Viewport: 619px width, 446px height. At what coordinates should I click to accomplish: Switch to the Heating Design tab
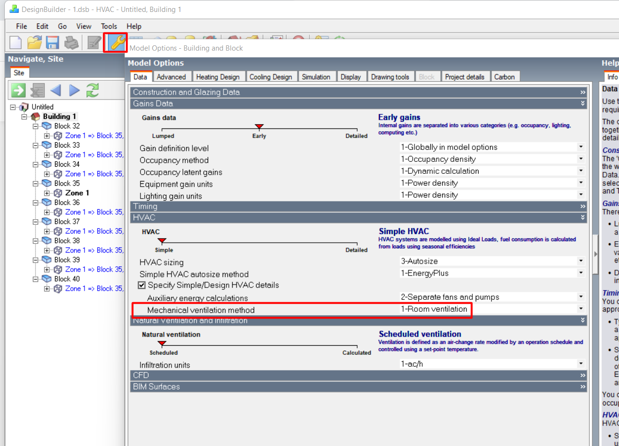(x=218, y=77)
